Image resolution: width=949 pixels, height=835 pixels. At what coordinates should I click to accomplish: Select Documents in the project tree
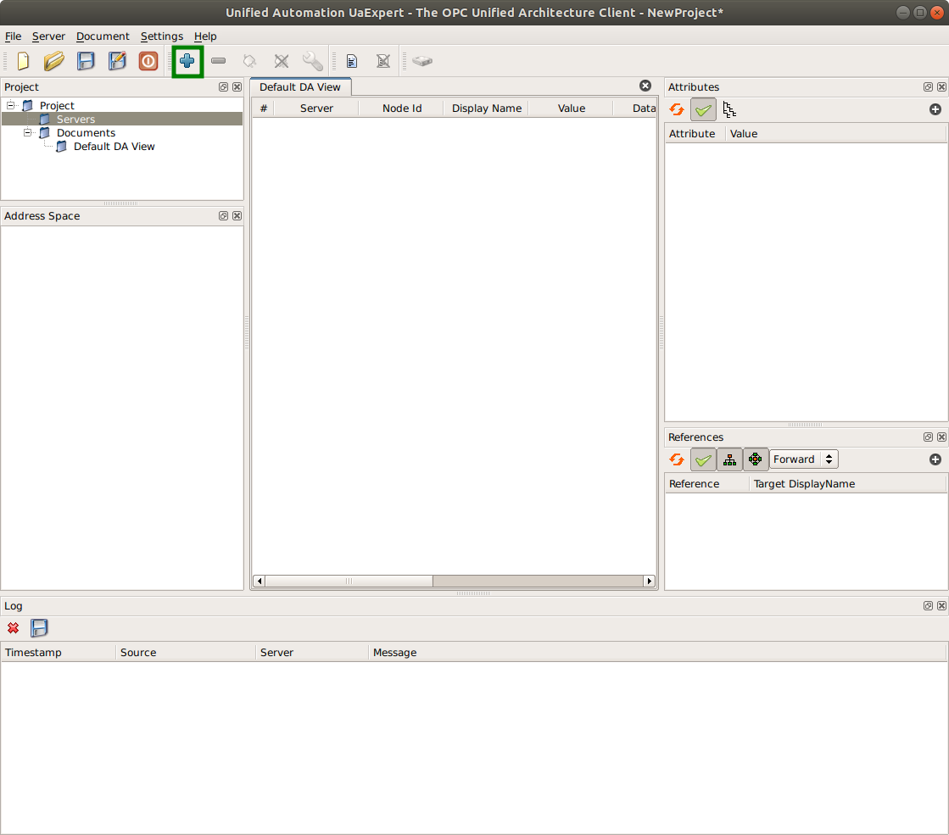click(x=86, y=132)
